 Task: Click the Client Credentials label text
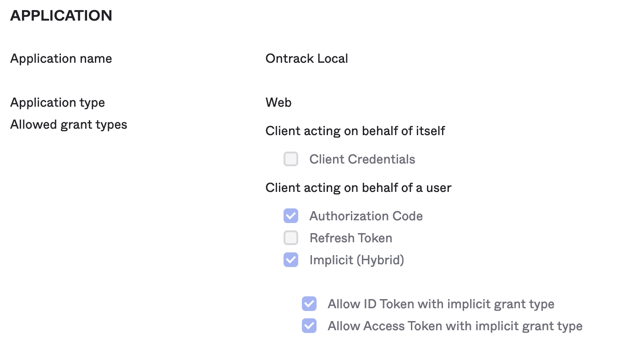[x=362, y=159]
